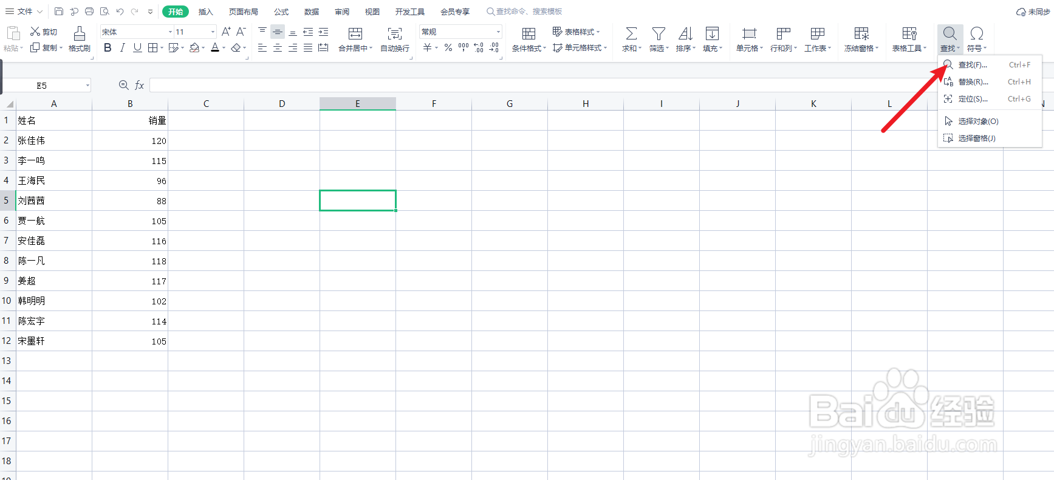Expand the 合并居中 dropdown
Image resolution: width=1054 pixels, height=480 pixels.
point(371,48)
